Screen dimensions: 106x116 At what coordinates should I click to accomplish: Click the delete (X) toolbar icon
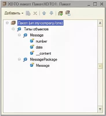pyautogui.click(x=35, y=13)
